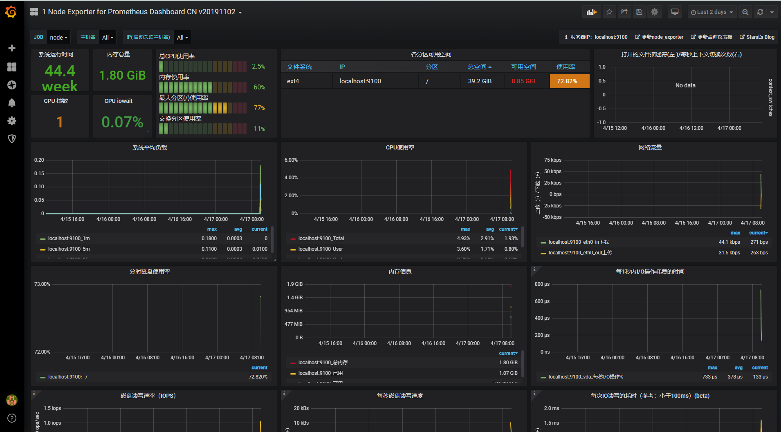This screenshot has width=781, height=432.
Task: Open the Alerting bell icon
Action: 12,103
